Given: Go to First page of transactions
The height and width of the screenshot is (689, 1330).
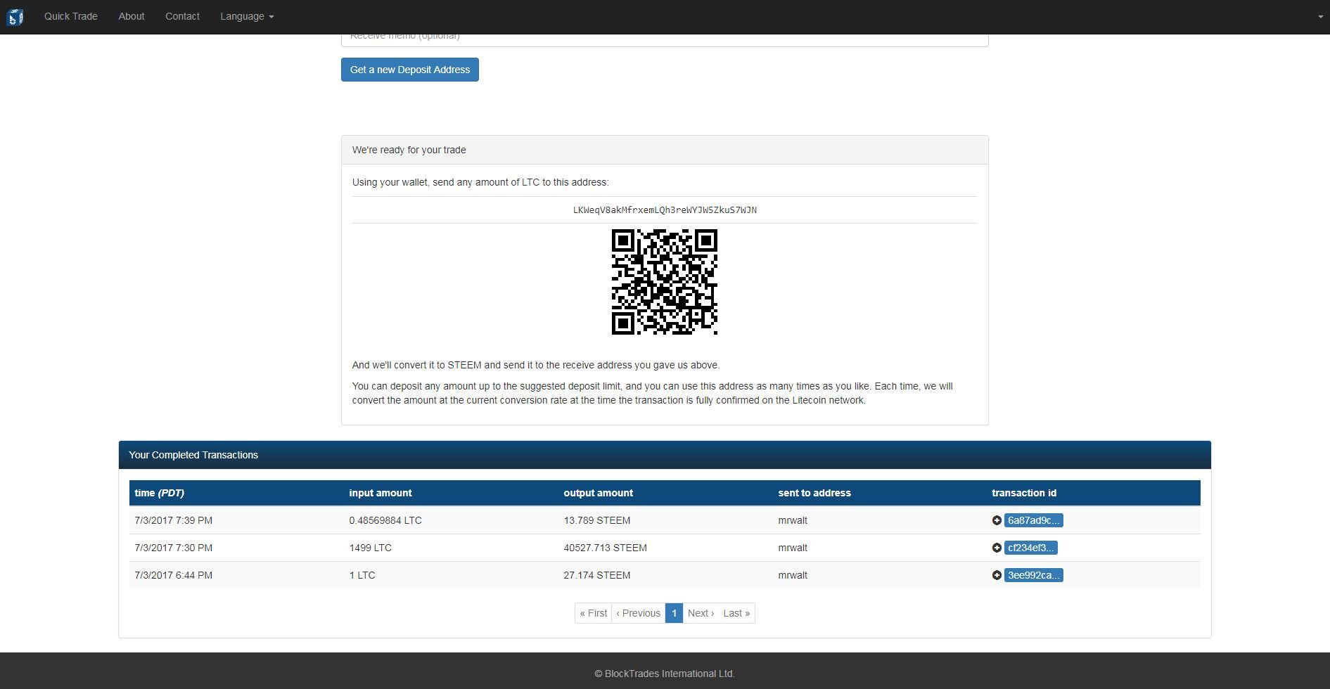Looking at the screenshot, I should click(593, 613).
